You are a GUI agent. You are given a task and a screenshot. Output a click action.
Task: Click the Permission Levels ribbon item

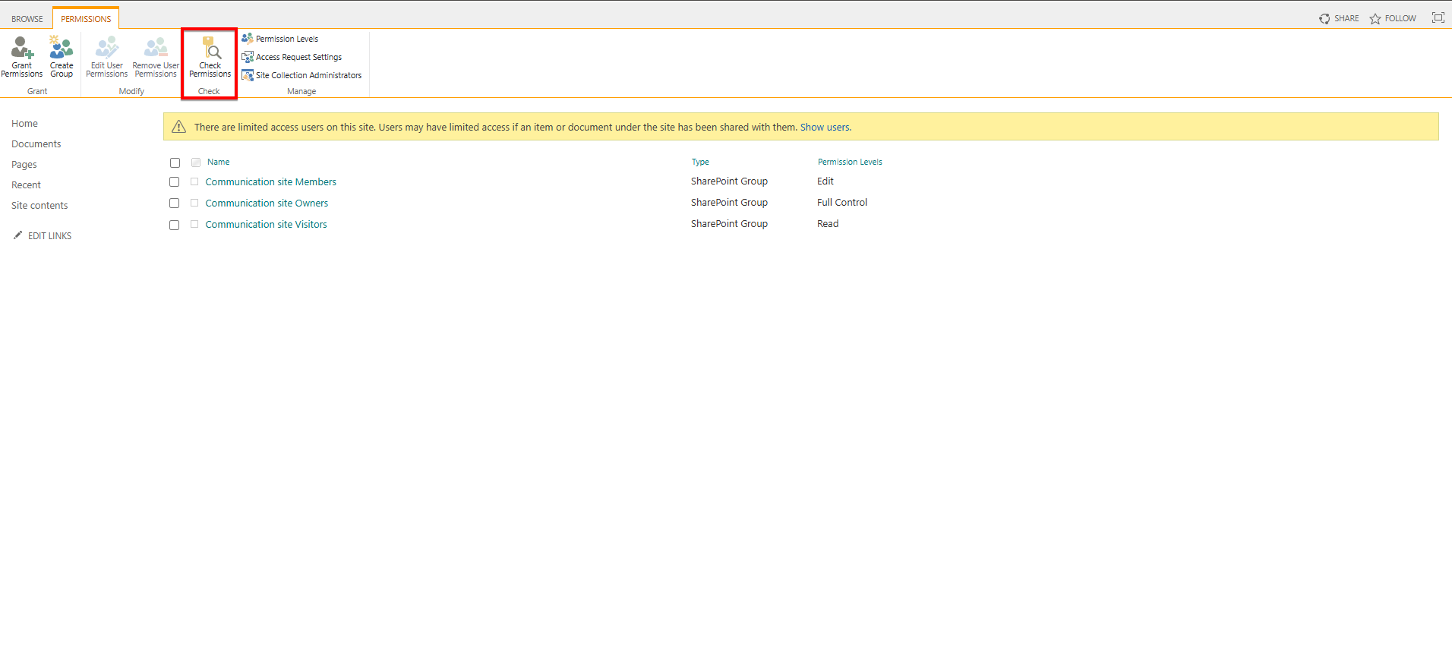click(280, 39)
